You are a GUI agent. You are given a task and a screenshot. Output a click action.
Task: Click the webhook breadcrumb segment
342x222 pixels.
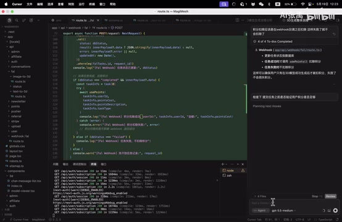click(x=74, y=28)
